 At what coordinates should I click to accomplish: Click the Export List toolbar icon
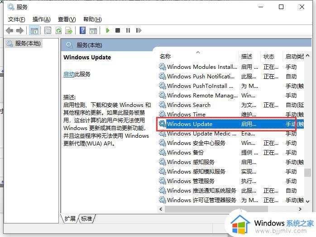[x=69, y=31]
